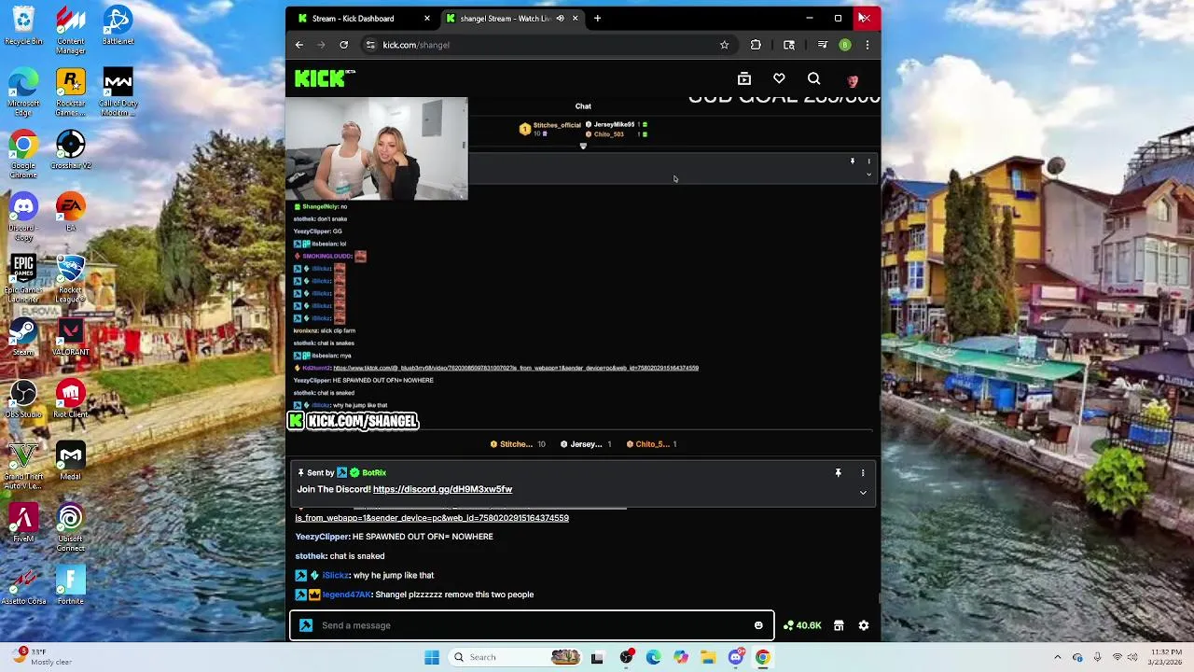Open the Chrome three-dot menu

pyautogui.click(x=868, y=45)
